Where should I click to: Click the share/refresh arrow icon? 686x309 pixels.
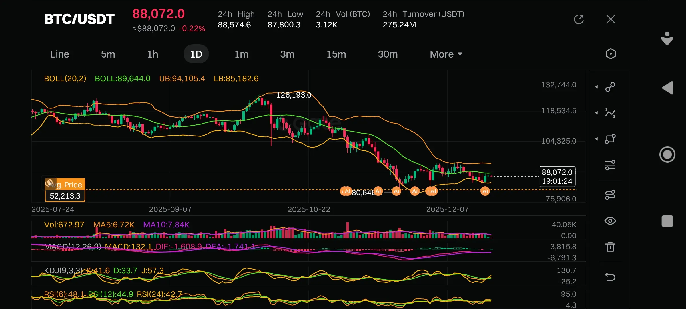coord(579,19)
